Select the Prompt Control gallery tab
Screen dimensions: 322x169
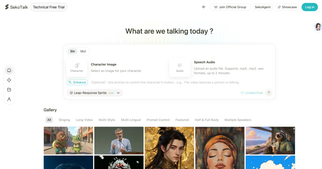[x=158, y=120]
